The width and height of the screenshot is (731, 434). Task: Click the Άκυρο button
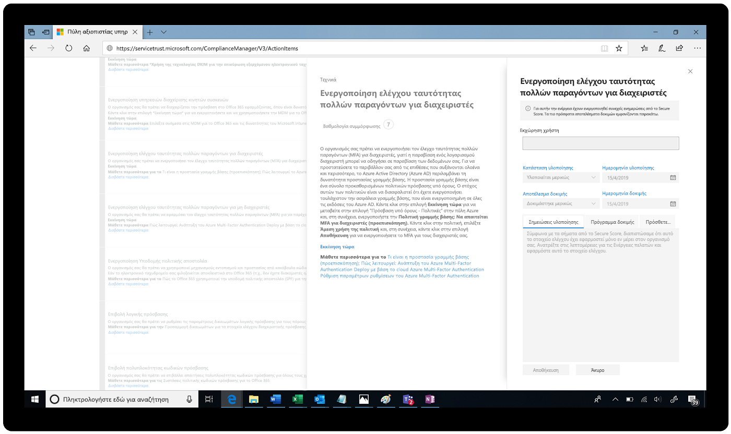pos(597,370)
